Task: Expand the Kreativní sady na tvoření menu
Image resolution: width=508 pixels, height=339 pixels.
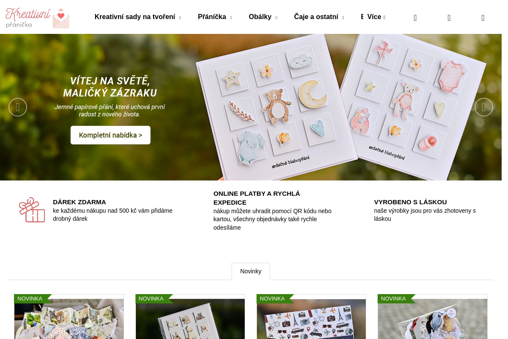Action: click(138, 17)
